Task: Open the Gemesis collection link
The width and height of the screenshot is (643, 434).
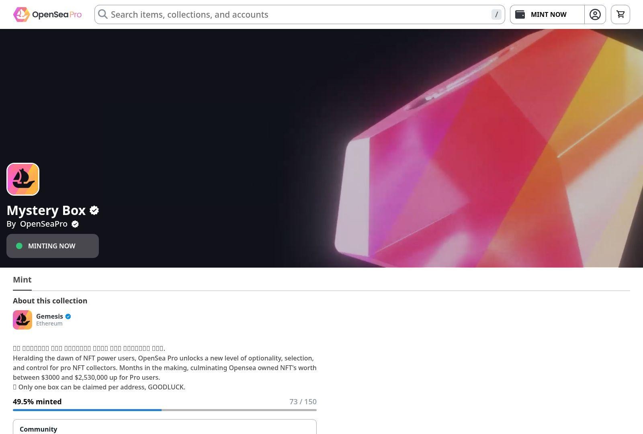Action: pos(49,316)
